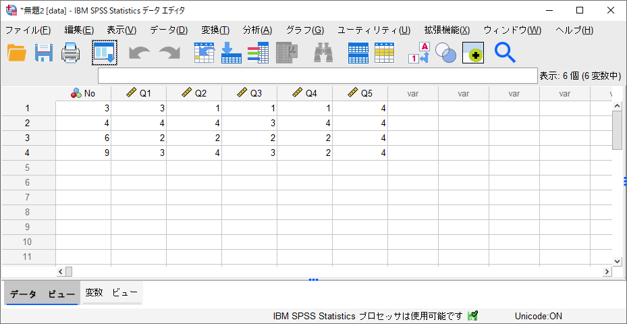Open the ウィンドウ(W) menu
The image size is (627, 324).
pos(513,30)
